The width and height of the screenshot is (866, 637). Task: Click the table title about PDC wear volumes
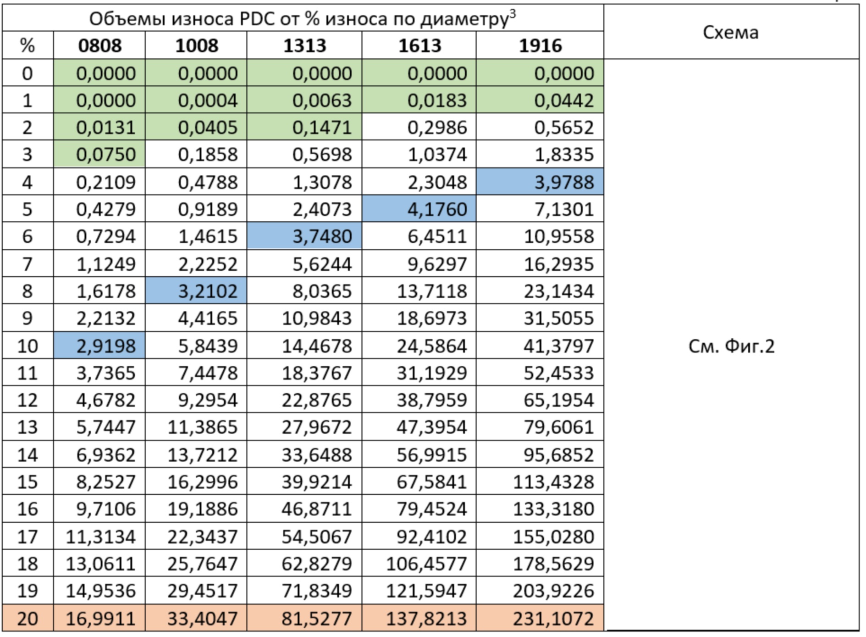(x=303, y=19)
